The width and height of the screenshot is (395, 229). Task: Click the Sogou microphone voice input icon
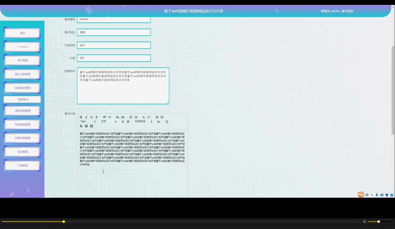point(377,195)
